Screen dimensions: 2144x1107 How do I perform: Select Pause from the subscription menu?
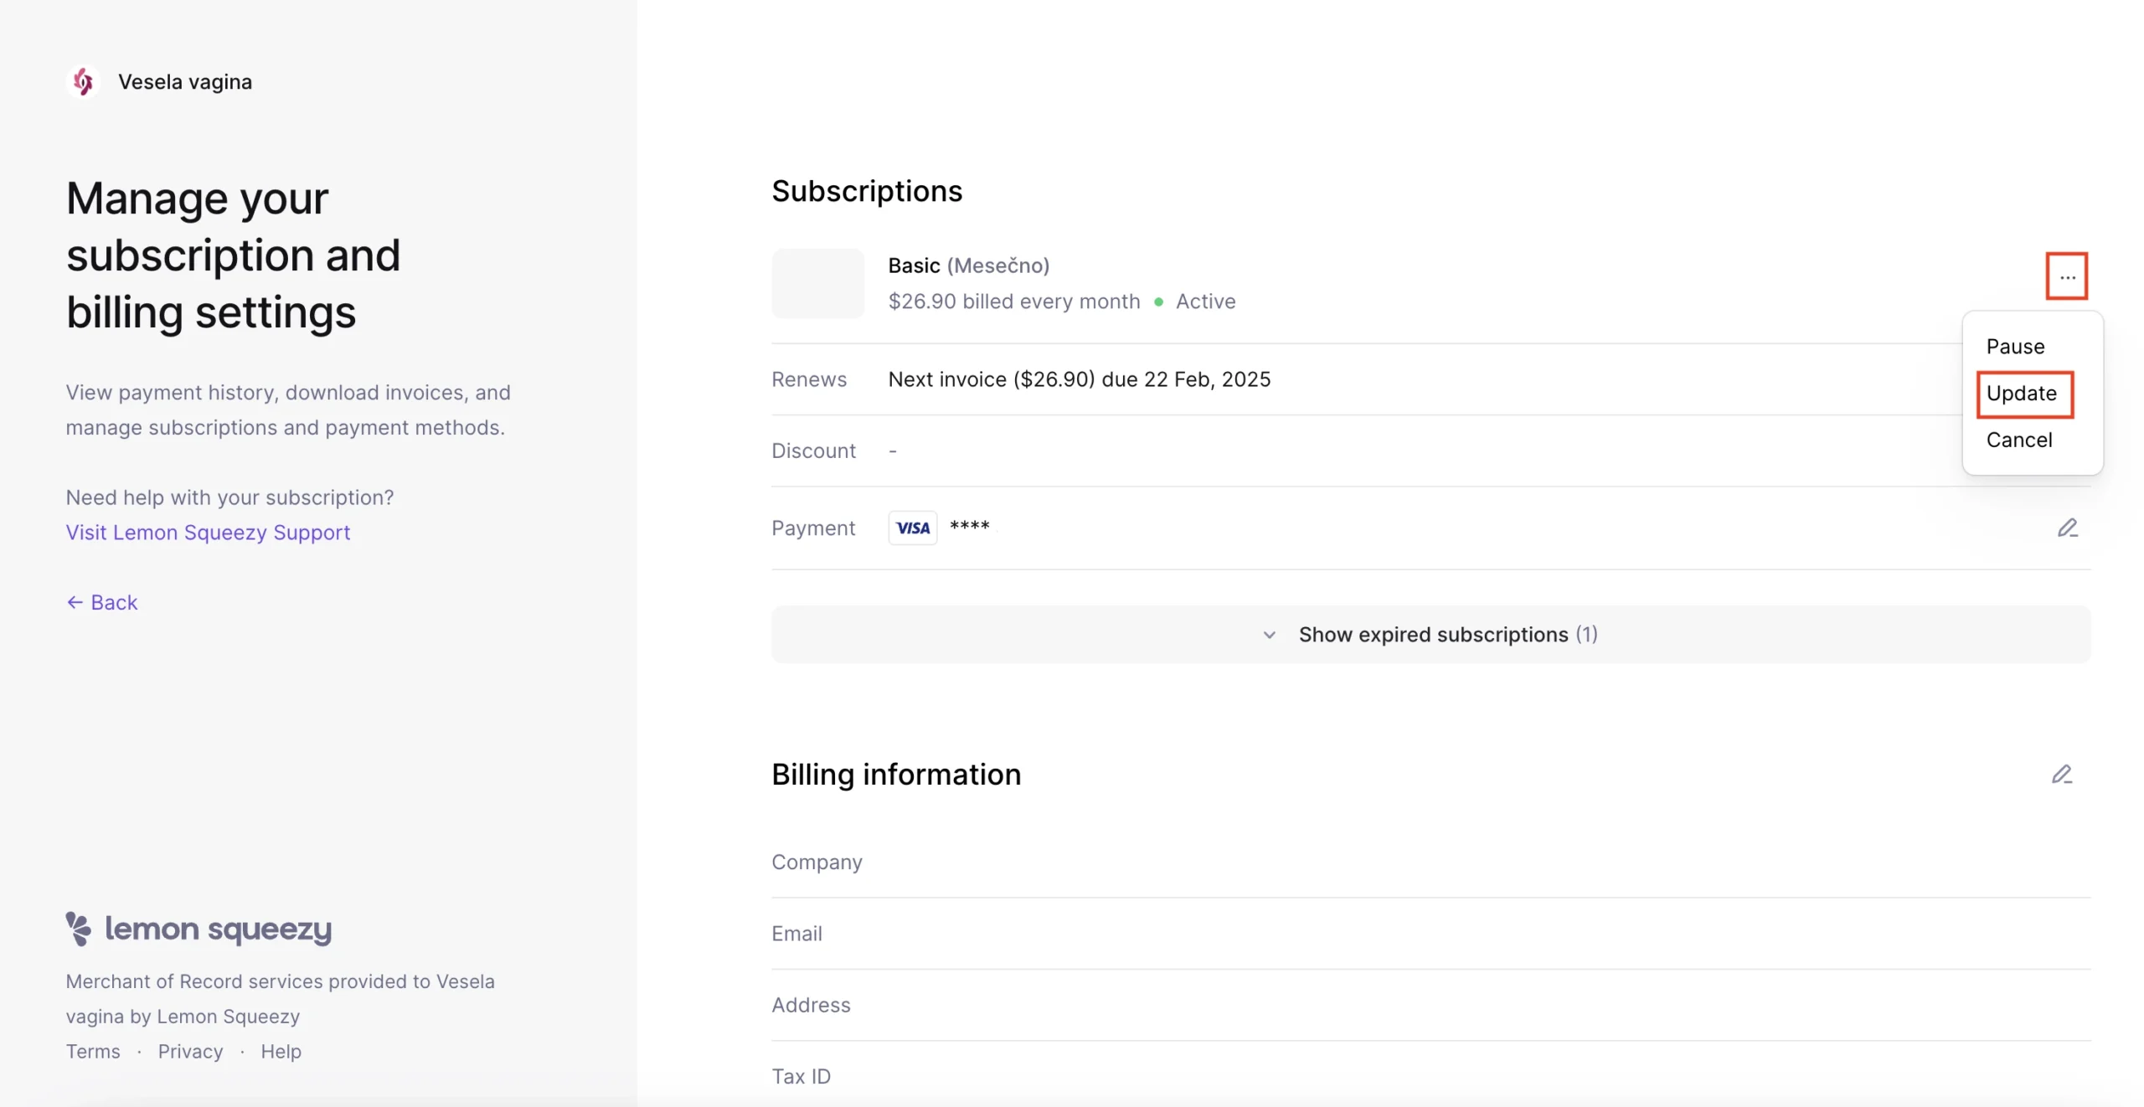2015,346
